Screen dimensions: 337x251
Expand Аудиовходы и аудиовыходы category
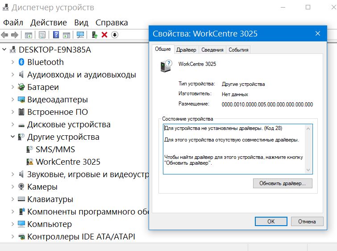tap(12, 75)
